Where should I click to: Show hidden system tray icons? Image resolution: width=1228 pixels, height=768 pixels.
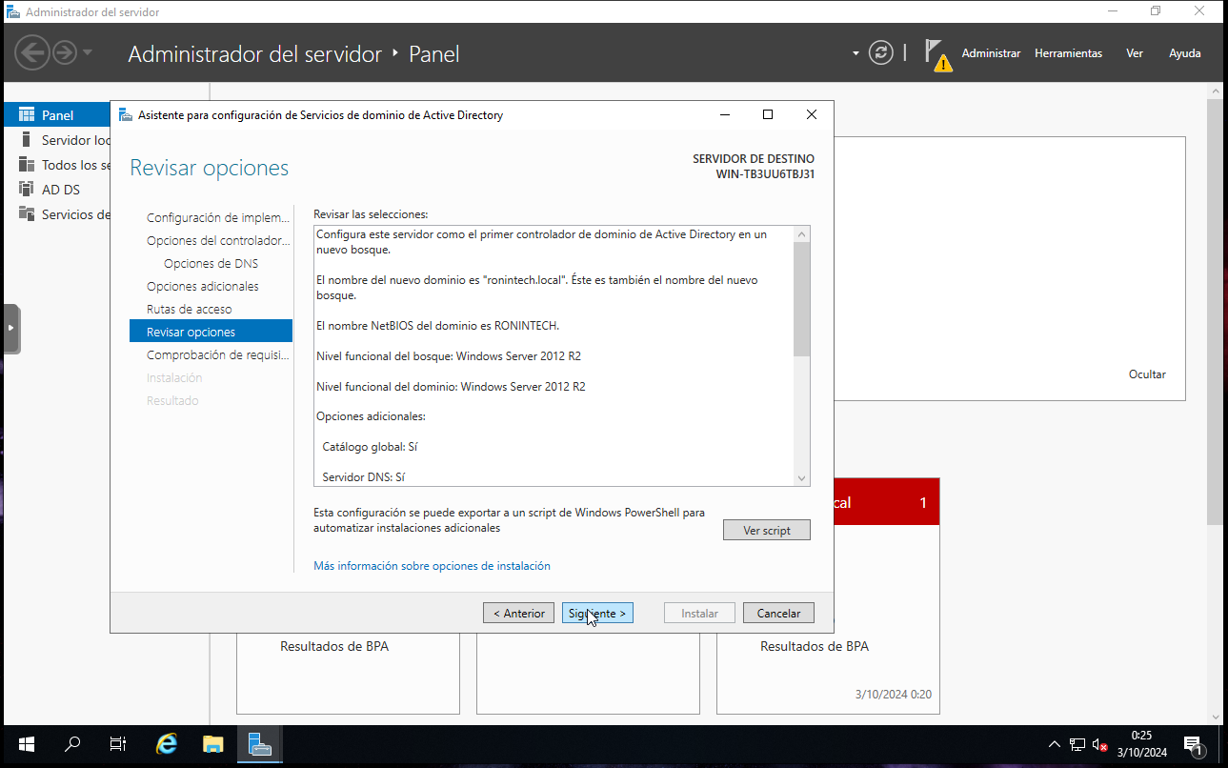click(x=1054, y=744)
